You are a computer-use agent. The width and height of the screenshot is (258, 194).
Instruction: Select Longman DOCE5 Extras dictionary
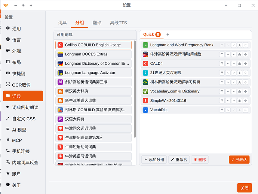tap(93, 54)
